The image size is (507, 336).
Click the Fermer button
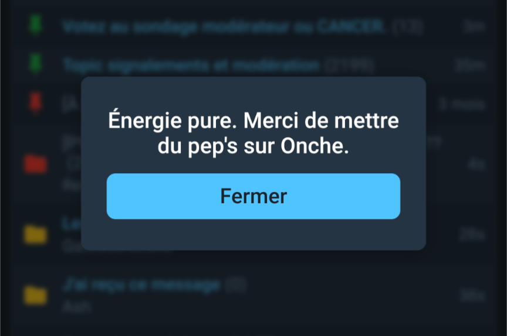(253, 196)
